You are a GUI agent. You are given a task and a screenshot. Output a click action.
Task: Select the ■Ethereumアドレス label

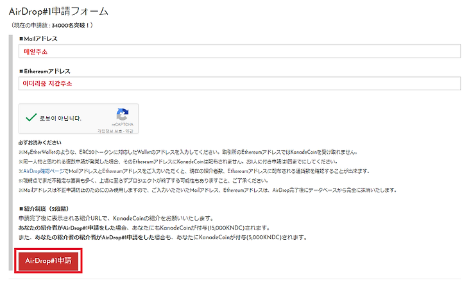point(45,71)
